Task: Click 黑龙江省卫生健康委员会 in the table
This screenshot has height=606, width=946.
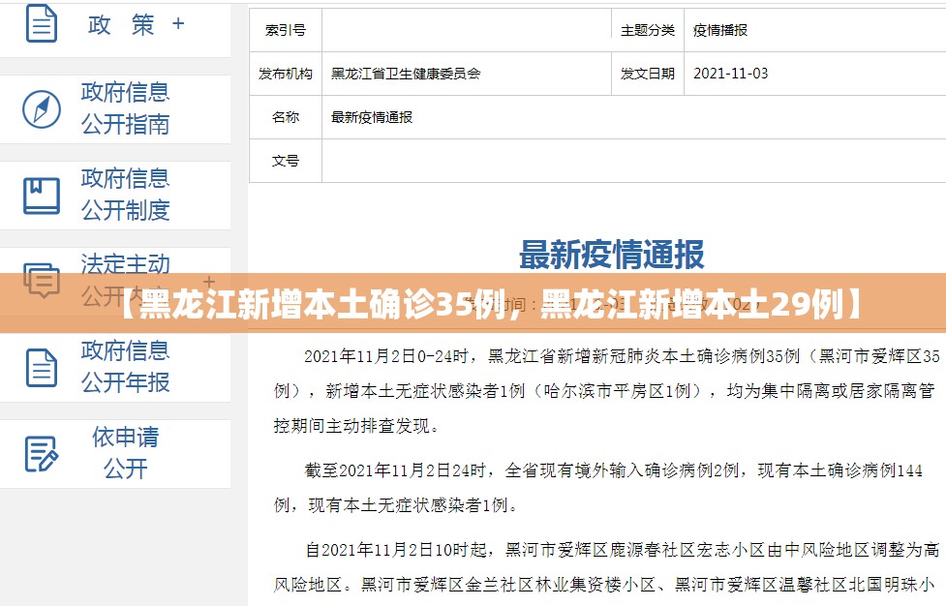Action: click(x=406, y=74)
